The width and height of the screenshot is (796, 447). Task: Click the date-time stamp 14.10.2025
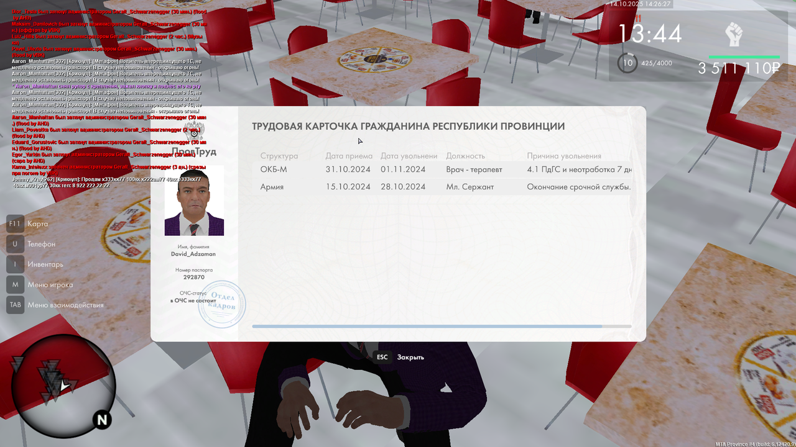coord(640,4)
